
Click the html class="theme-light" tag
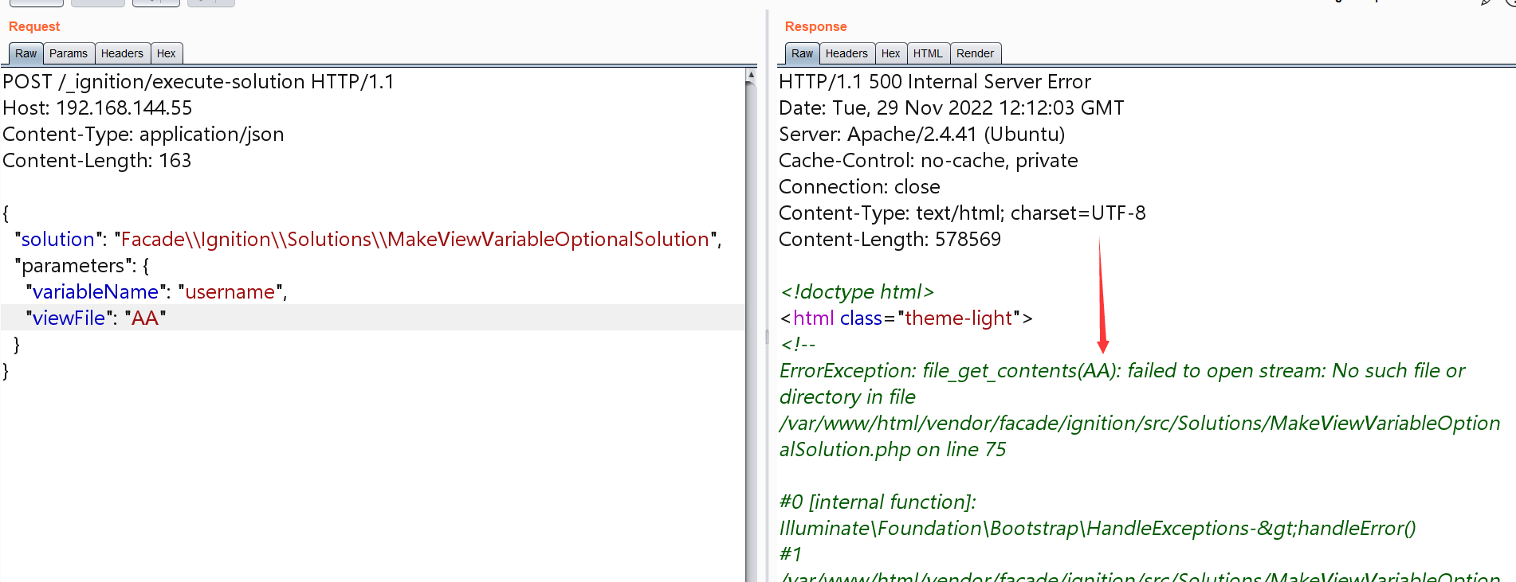pos(906,318)
